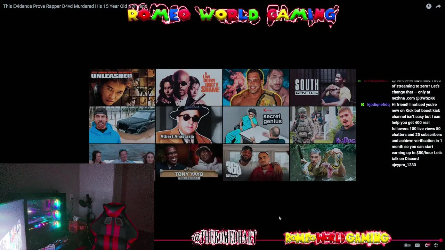Open the secret genius video thumbnail
Screen dimensions: 445x250
(x=256, y=125)
